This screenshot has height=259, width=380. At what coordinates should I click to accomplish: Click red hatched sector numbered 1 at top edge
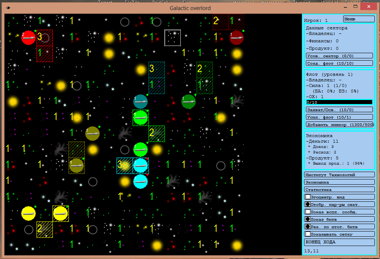pos(237,22)
